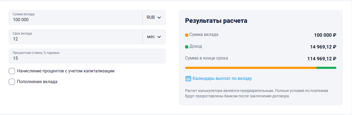The width and height of the screenshot is (352, 115).
Task: Click the calendar icon for deposit payouts
Action: coord(188,79)
